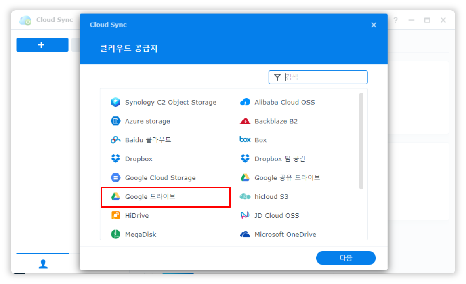Click the 다음 button
This screenshot has width=466, height=284.
click(x=346, y=258)
